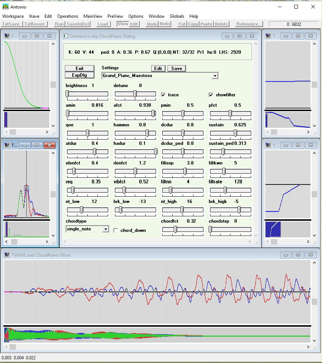Click the top-left wave window icon

7,36
